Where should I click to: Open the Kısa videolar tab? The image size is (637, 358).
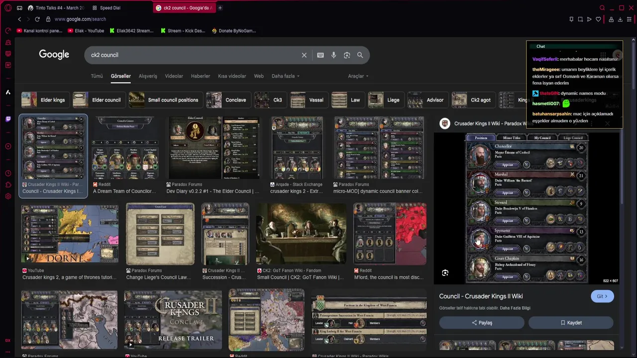click(x=232, y=76)
